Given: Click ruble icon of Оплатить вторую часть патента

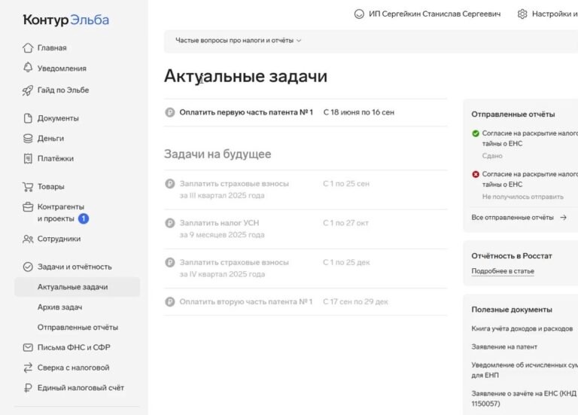Looking at the screenshot, I should 170,302.
